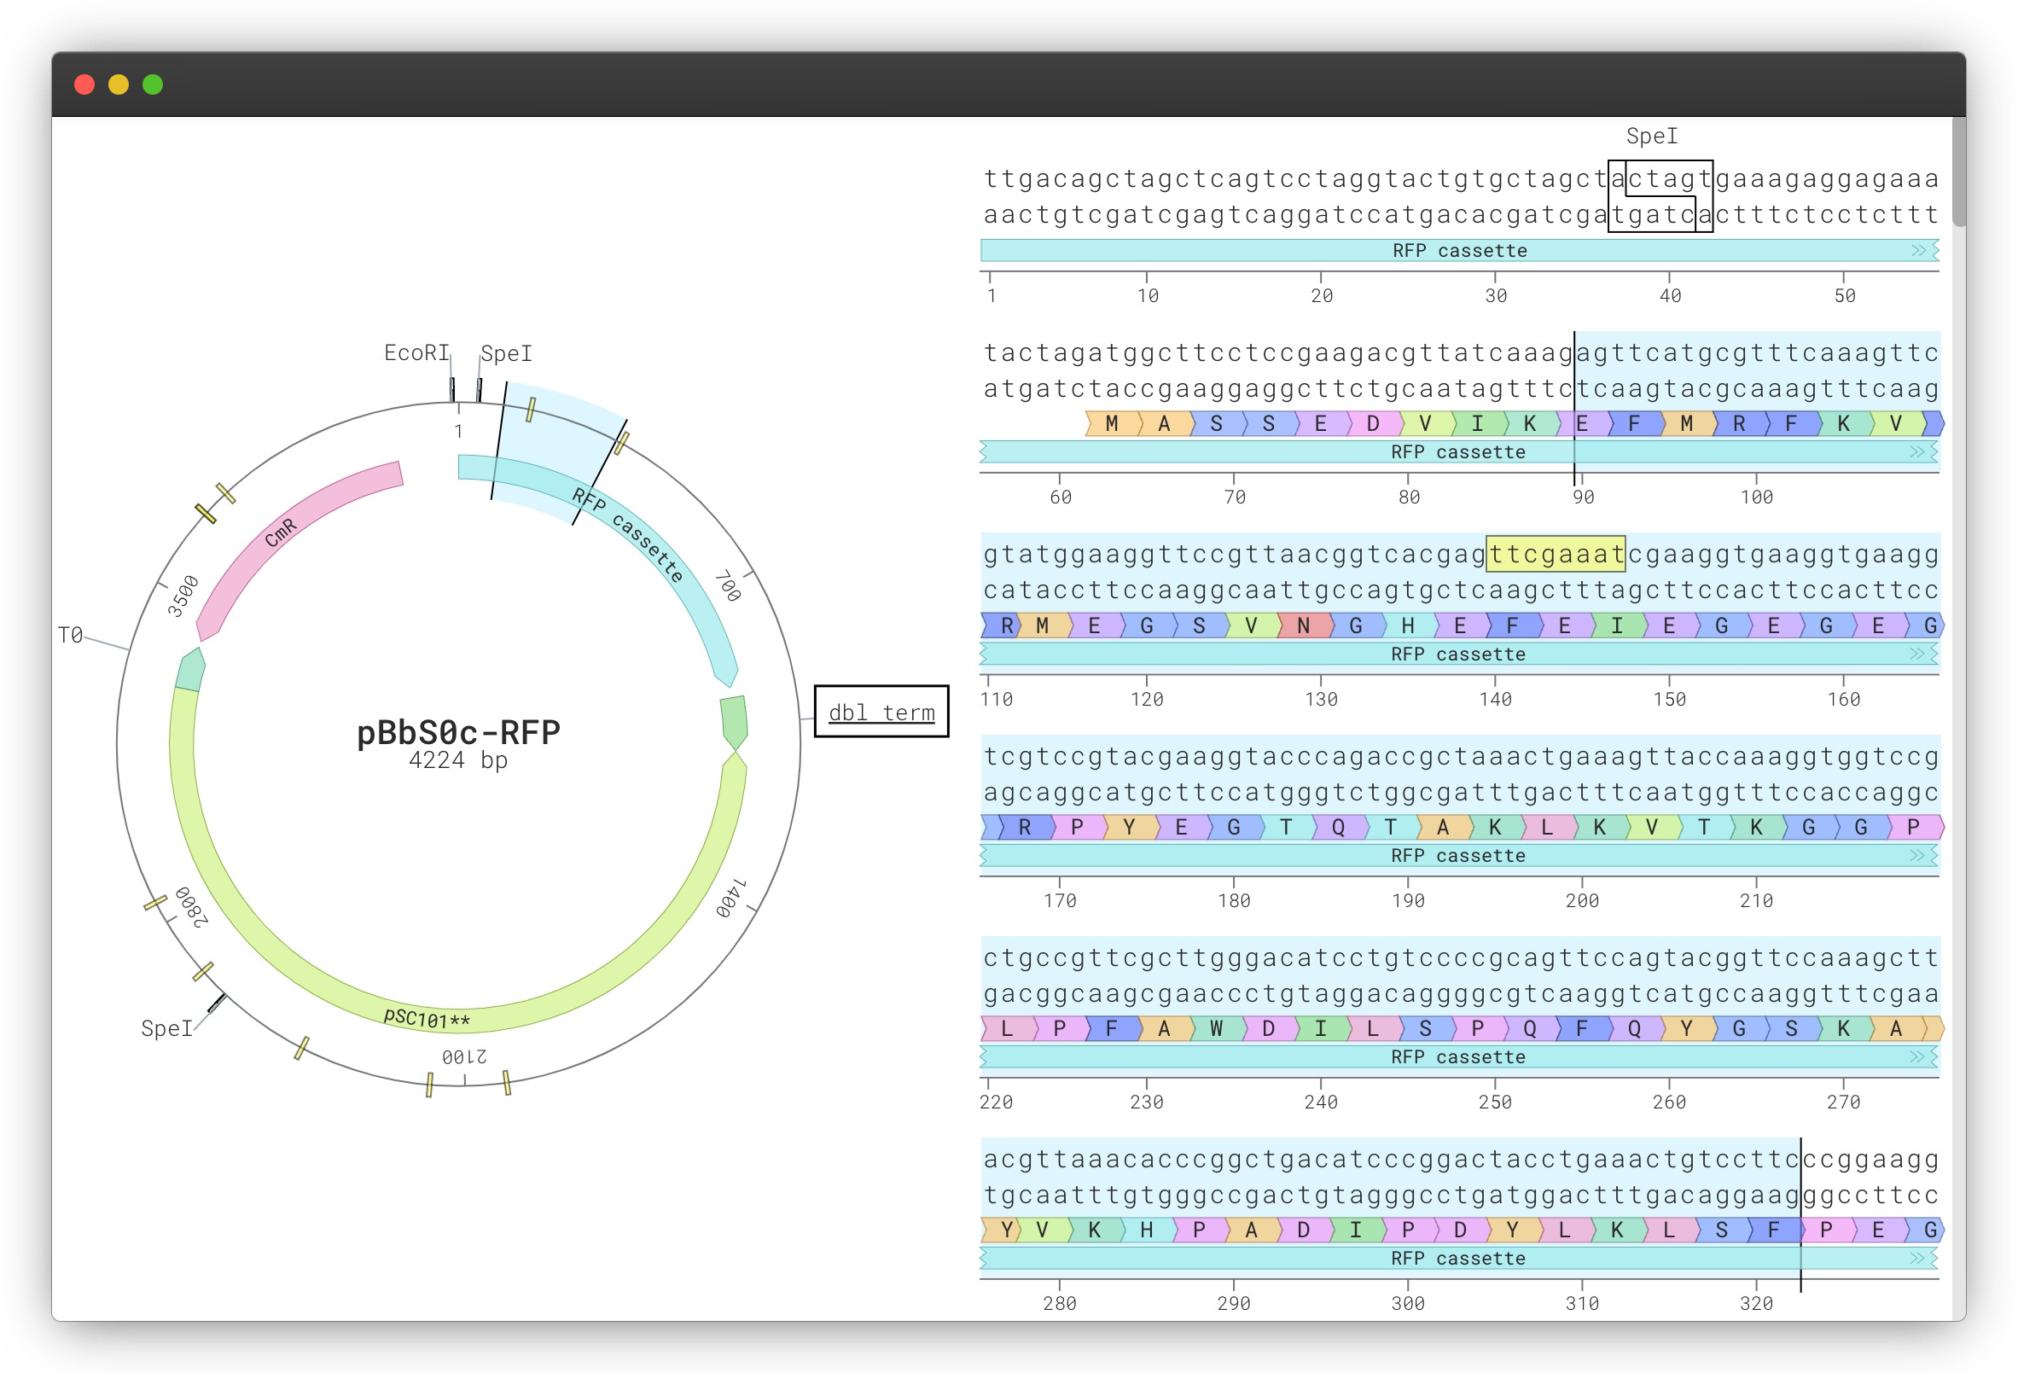
Task: Click the SpeI label at the map's lower left
Action: coord(166,1028)
